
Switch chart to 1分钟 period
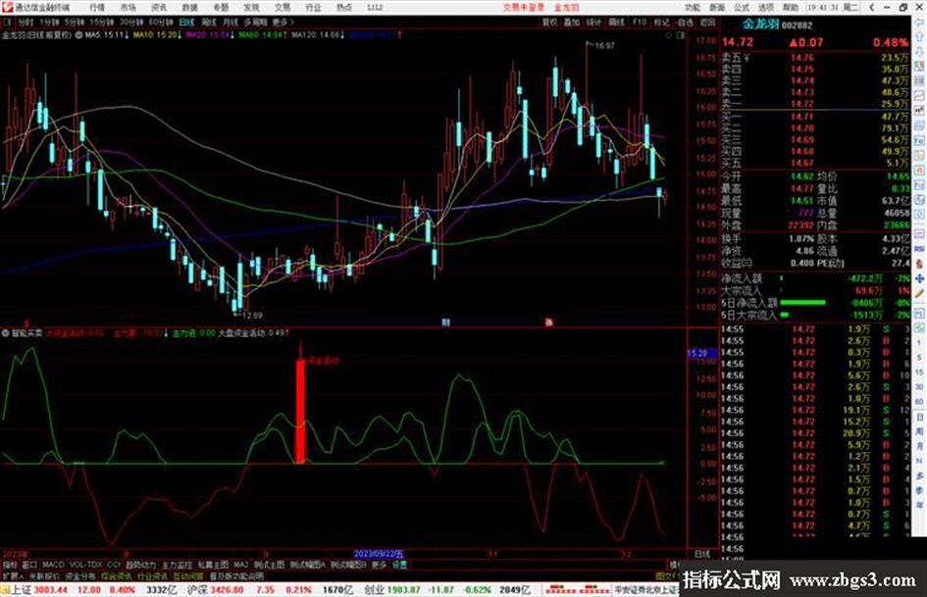click(49, 22)
